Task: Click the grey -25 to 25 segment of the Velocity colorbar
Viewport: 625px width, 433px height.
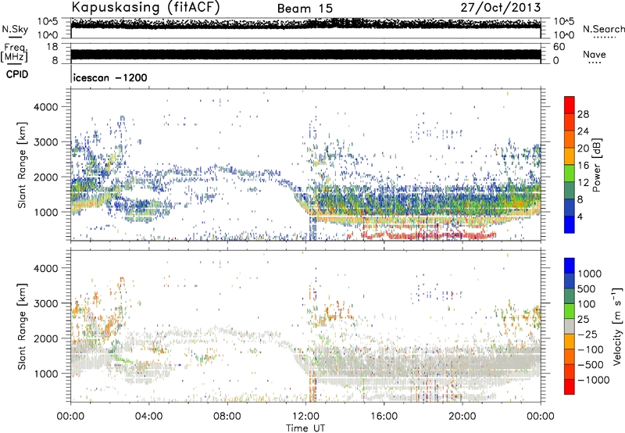Action: click(x=570, y=327)
